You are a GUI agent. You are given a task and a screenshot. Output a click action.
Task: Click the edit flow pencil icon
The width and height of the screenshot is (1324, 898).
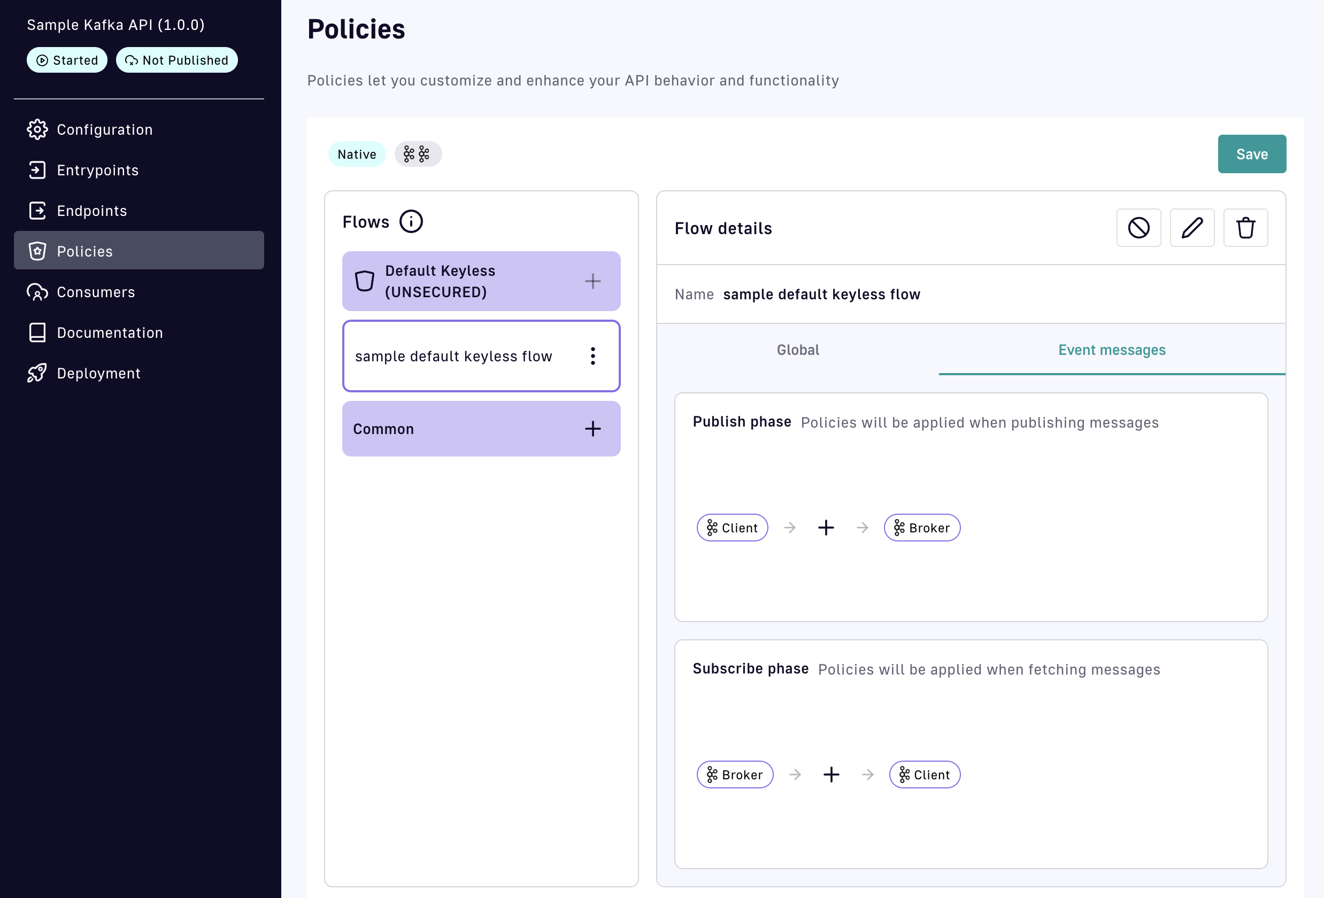(x=1192, y=228)
